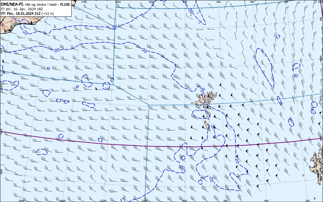Viewport: 323px width, 202px height.
Task: Click the 60N latitude label on left edge
Action: point(1,172)
